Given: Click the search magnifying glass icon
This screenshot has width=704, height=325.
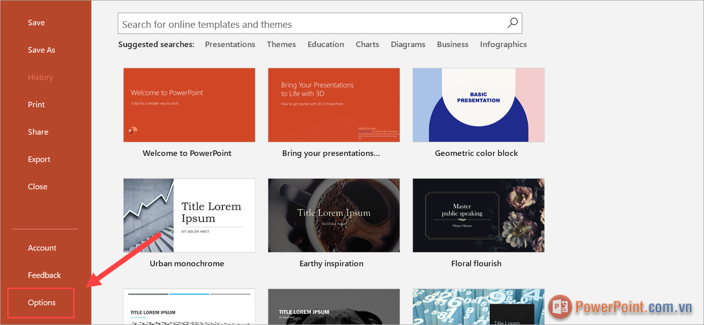Looking at the screenshot, I should [x=512, y=23].
